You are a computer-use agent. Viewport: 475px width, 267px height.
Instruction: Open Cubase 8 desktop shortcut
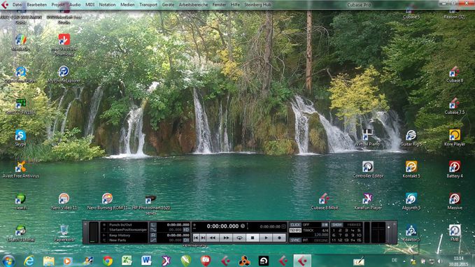coord(455,75)
